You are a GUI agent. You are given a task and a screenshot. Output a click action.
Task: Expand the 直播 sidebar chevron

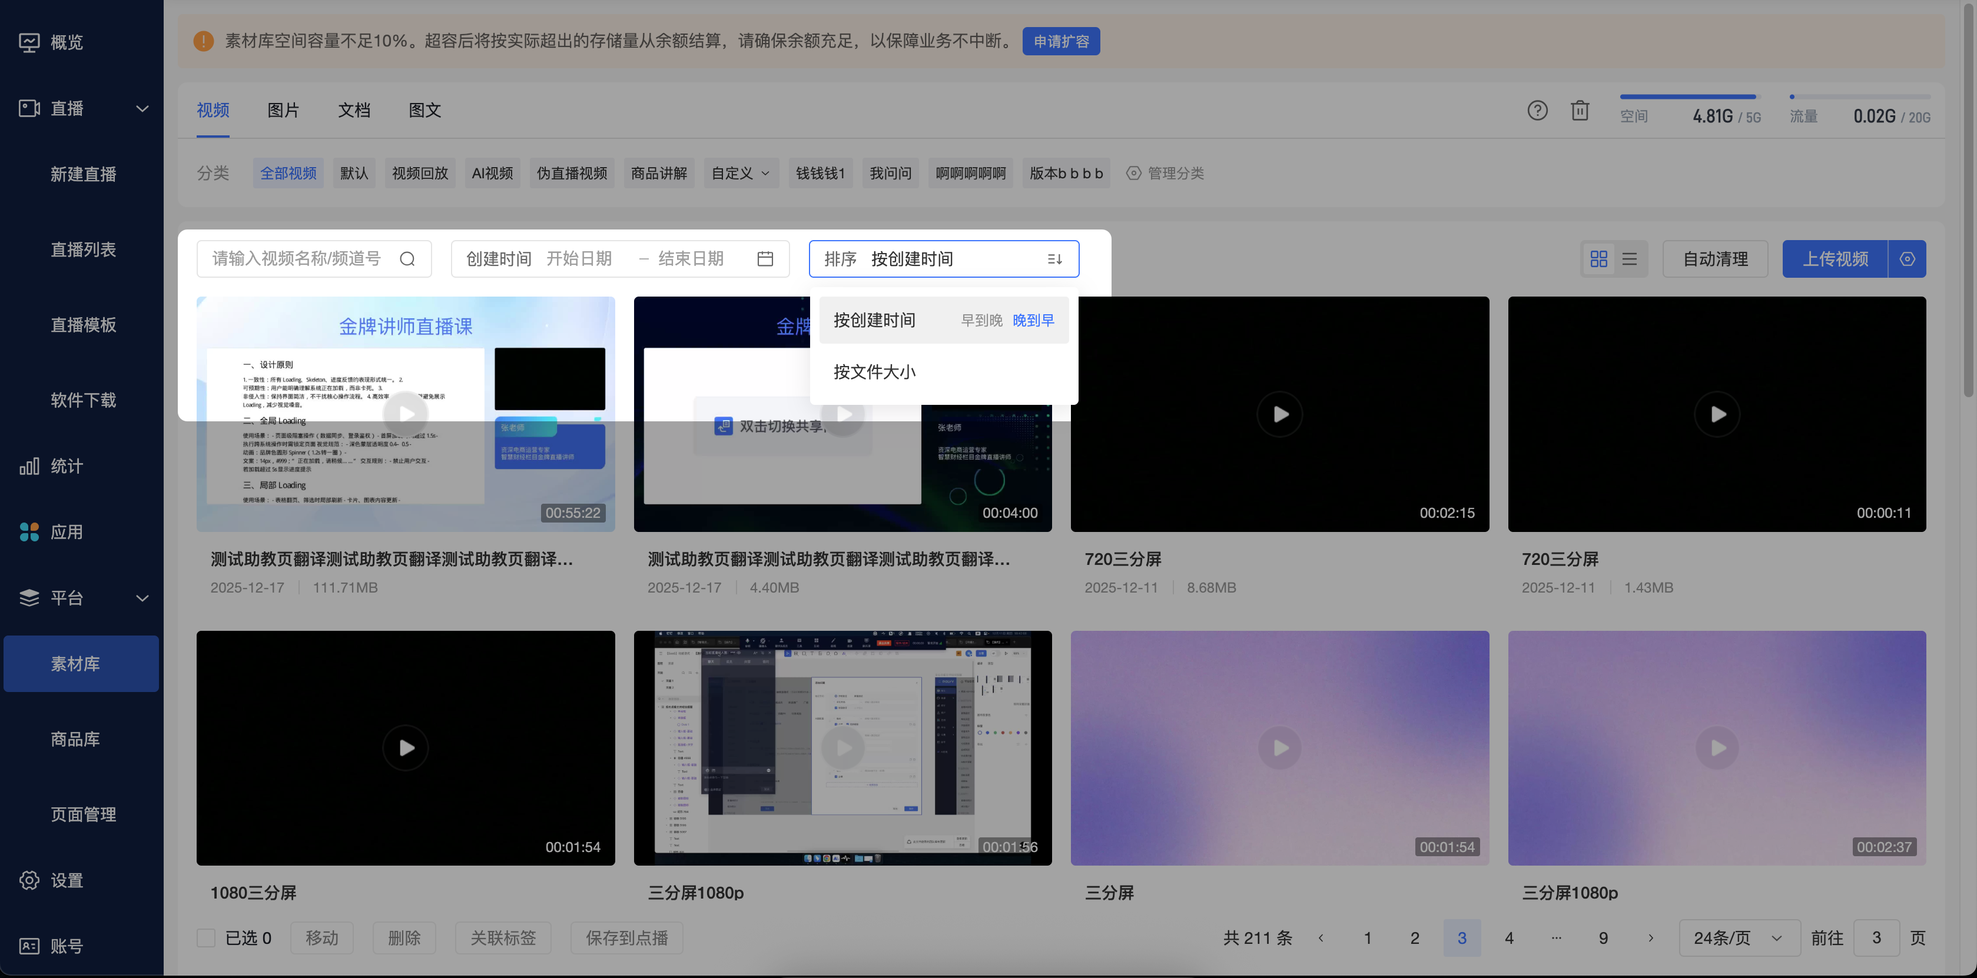point(142,108)
